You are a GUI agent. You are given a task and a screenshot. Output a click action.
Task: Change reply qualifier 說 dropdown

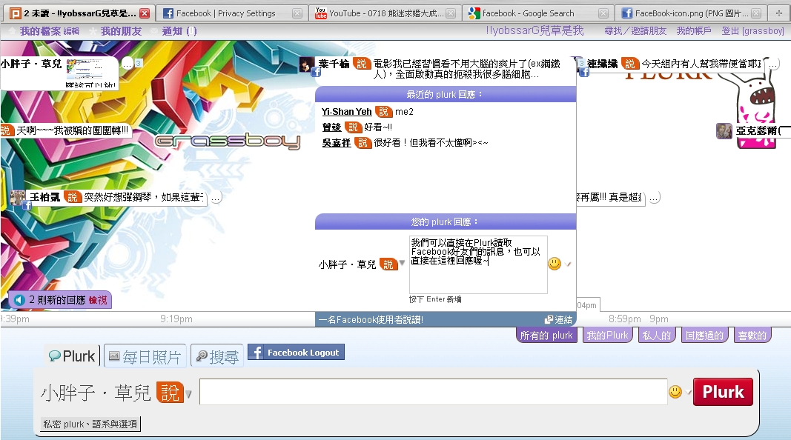pos(392,264)
